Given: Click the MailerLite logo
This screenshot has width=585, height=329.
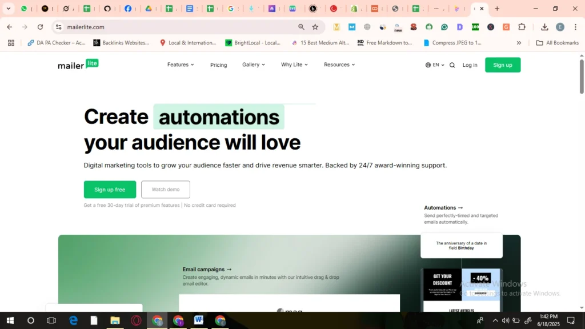Looking at the screenshot, I should coord(78,65).
